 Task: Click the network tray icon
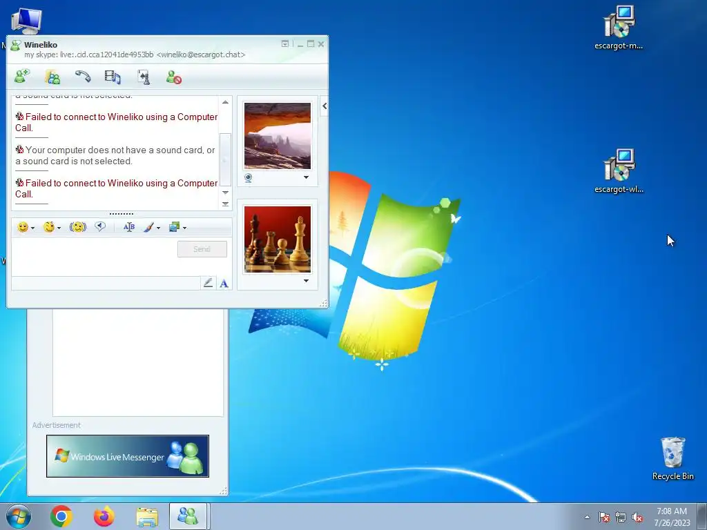tap(621, 517)
